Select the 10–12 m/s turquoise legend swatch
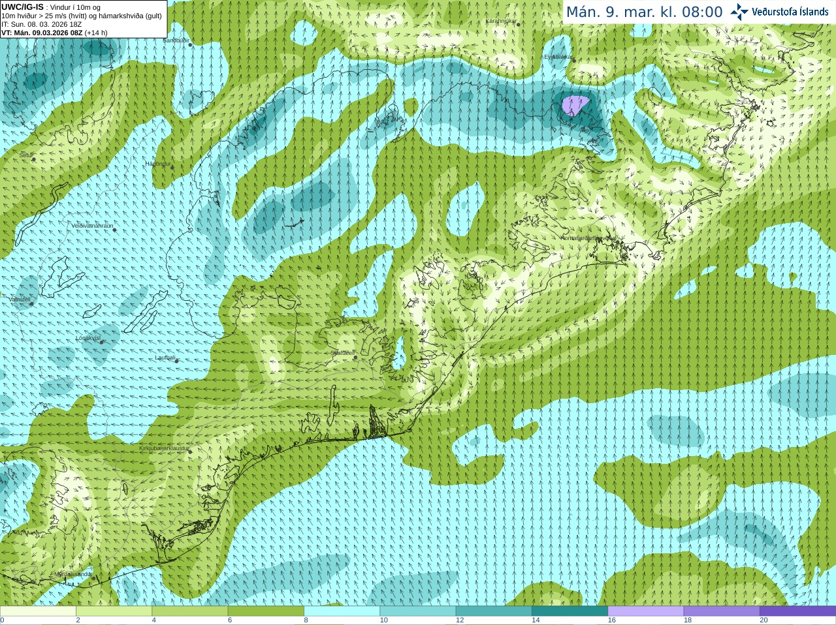Viewport: 836px width, 625px height. pos(417,611)
